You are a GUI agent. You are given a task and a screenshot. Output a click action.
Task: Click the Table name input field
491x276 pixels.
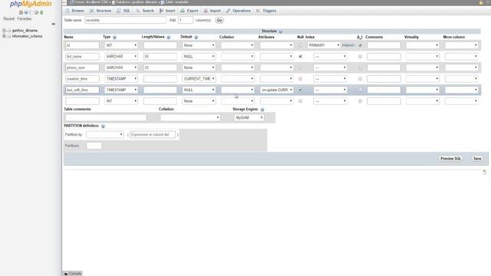tap(125, 21)
